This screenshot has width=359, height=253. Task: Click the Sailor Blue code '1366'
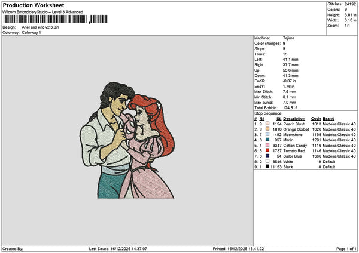(317, 156)
